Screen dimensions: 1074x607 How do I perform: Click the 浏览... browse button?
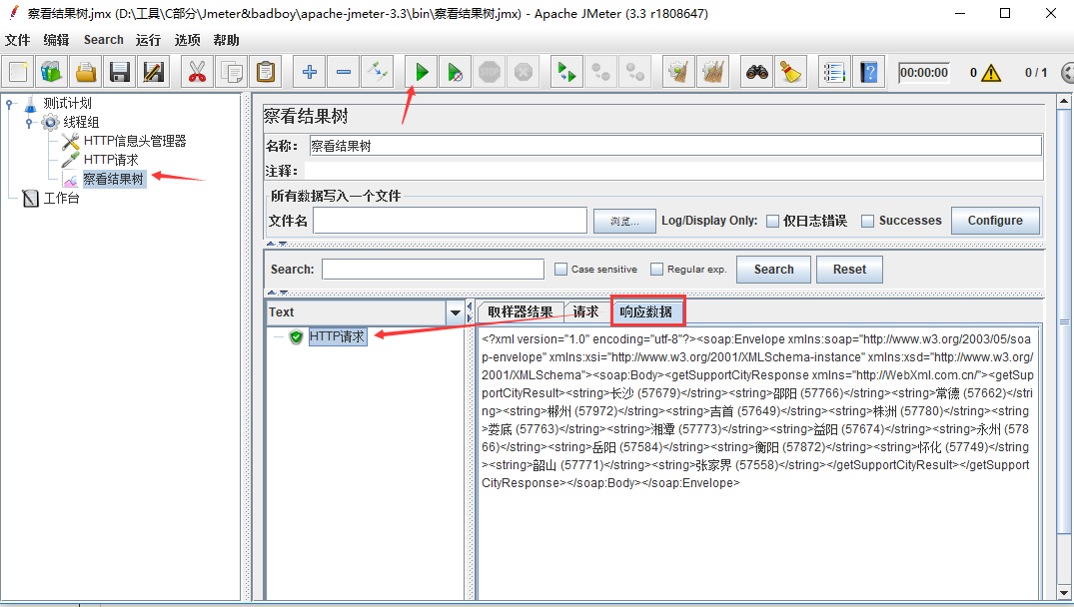(x=624, y=221)
